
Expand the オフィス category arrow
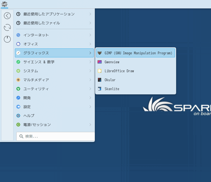click(x=90, y=44)
